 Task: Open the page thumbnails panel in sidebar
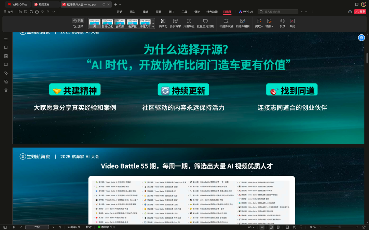pos(6,56)
